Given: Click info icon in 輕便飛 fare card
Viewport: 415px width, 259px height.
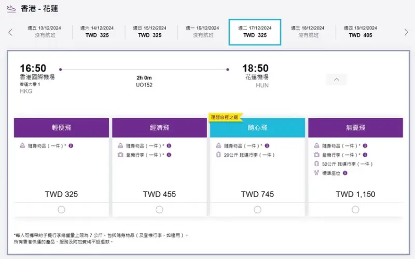Looking at the screenshot, I should click(x=71, y=146).
